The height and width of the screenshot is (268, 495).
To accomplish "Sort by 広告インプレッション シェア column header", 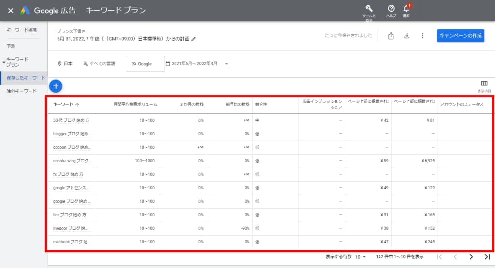I will [322, 104].
